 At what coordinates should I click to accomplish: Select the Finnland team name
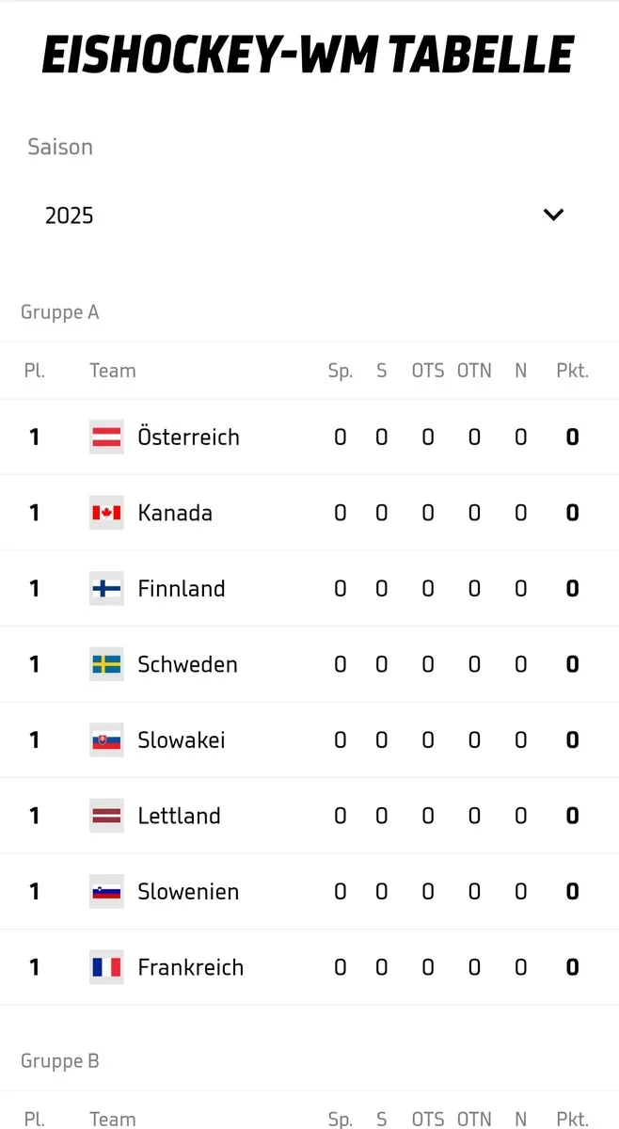[182, 589]
